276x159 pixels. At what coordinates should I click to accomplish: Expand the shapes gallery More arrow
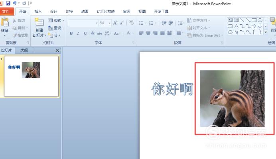click(x=266, y=32)
